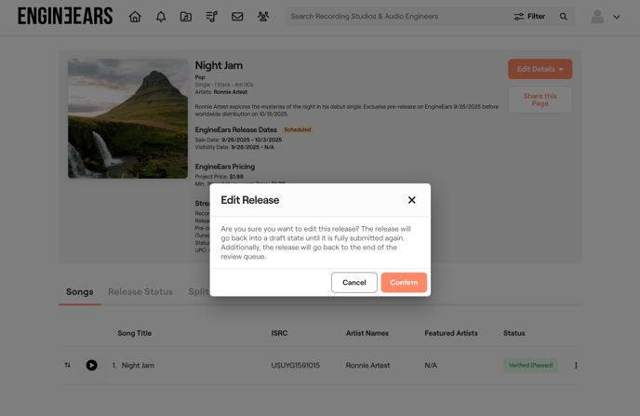The height and width of the screenshot is (416, 640).
Task: Click the Search Recording Studios input field
Action: click(x=395, y=17)
